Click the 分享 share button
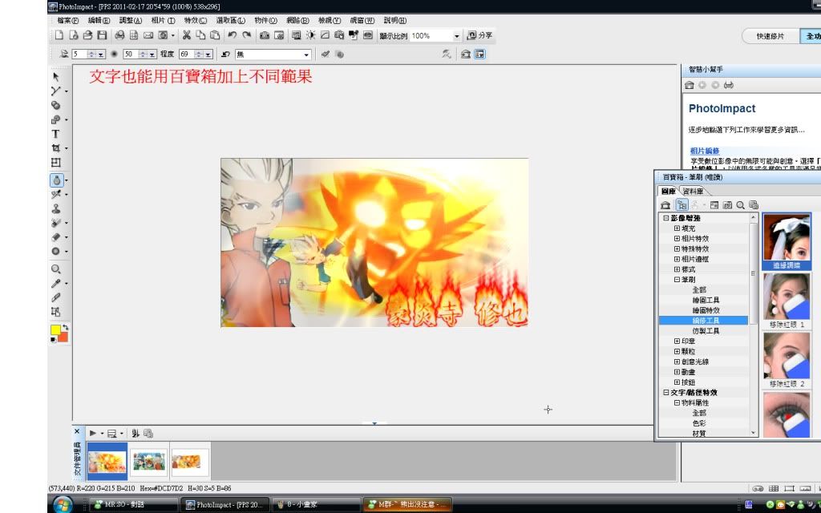Screen dimensions: 821x513 point(480,36)
